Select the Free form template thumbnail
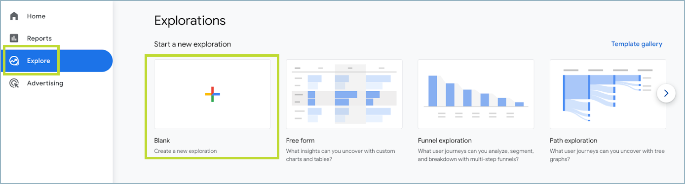The image size is (685, 184). click(344, 94)
